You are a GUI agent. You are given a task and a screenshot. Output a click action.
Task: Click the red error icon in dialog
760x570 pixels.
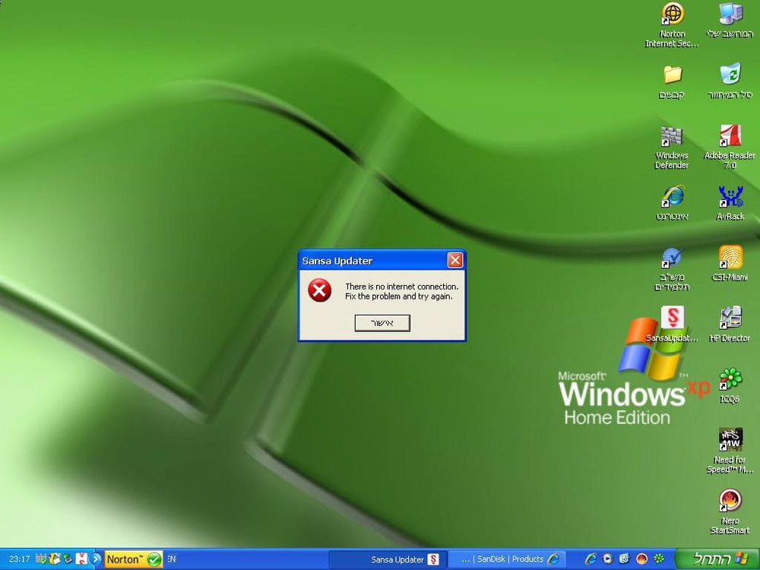point(319,290)
